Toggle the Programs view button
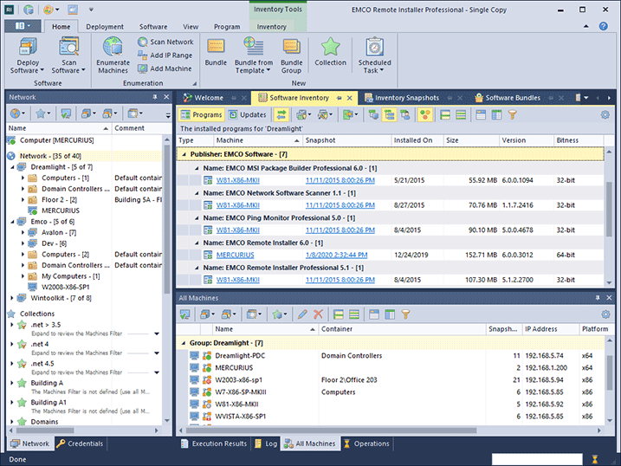The image size is (621, 466). point(201,114)
